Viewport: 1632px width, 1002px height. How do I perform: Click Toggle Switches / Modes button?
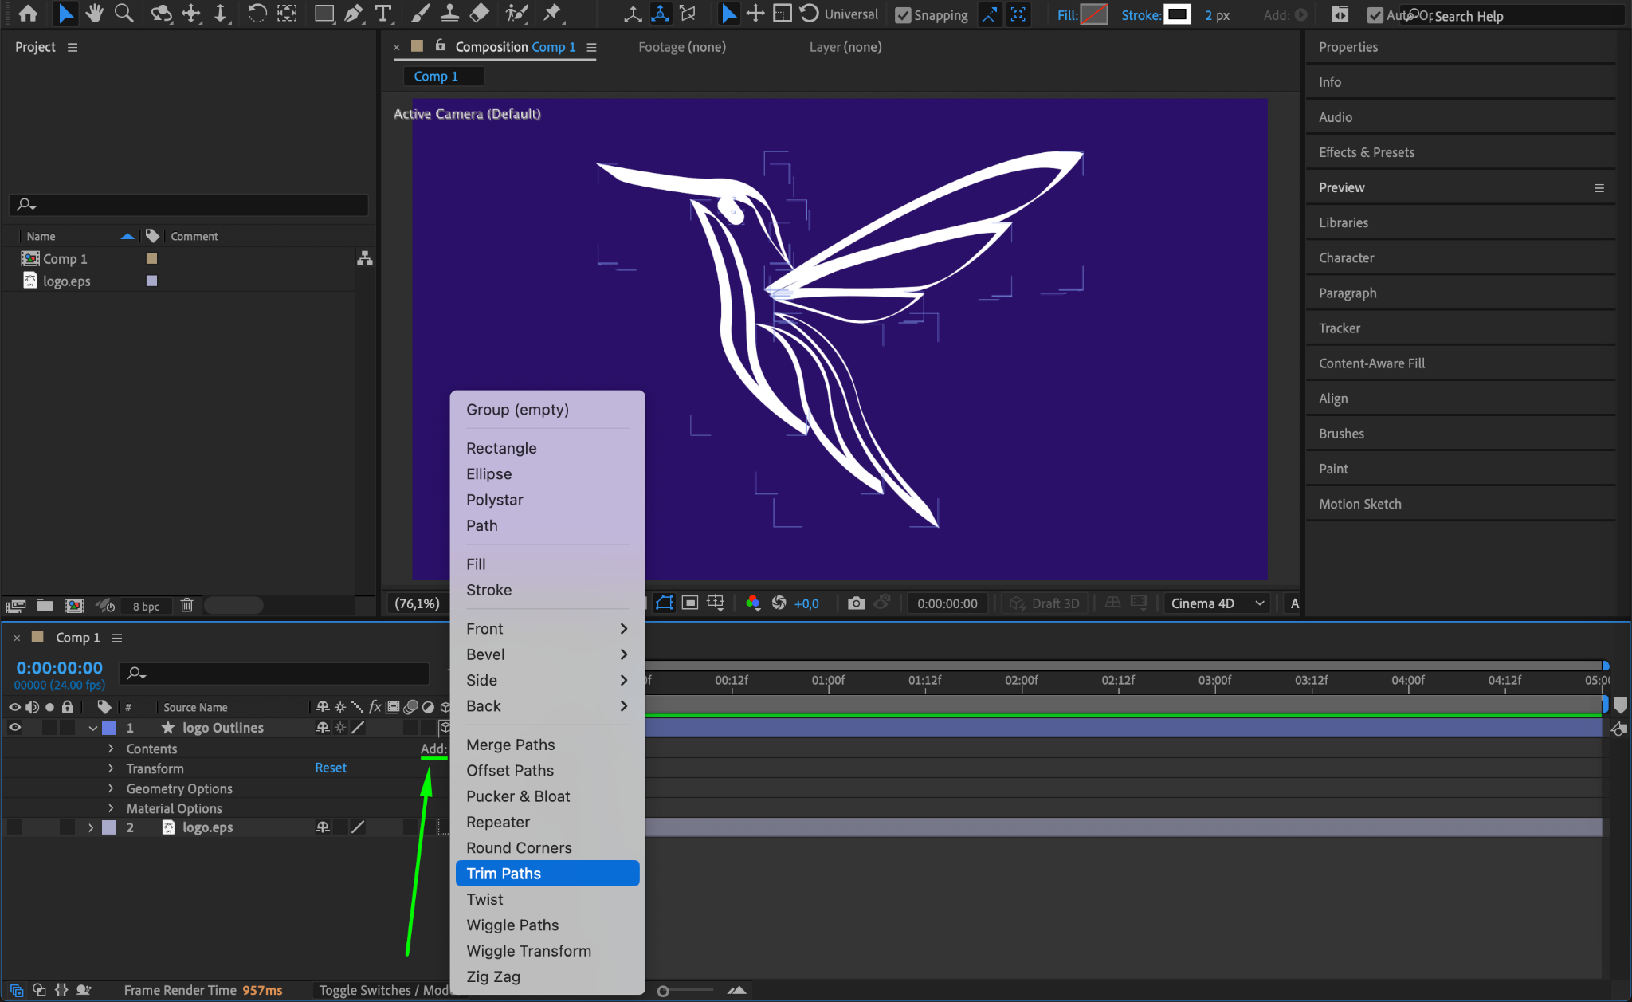(384, 990)
